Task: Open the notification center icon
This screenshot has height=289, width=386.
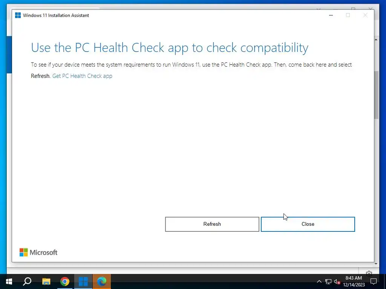Action: coord(374,281)
